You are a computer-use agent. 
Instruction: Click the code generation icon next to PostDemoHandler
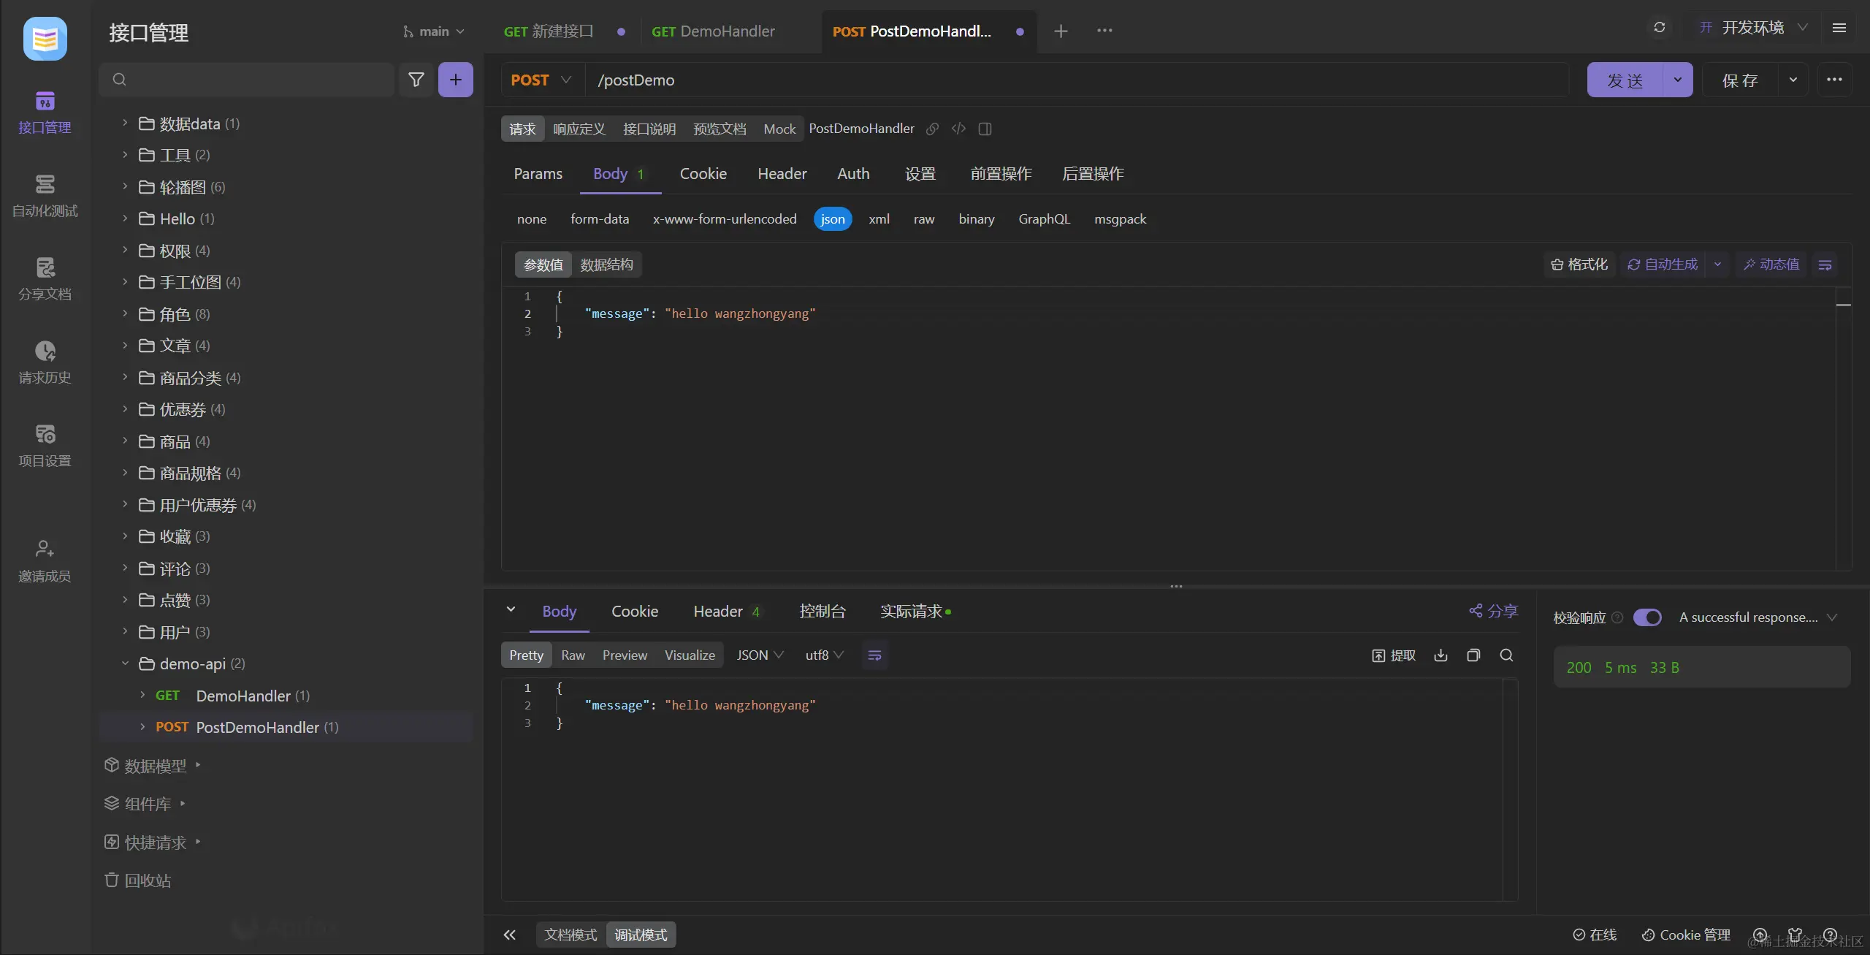click(x=958, y=129)
